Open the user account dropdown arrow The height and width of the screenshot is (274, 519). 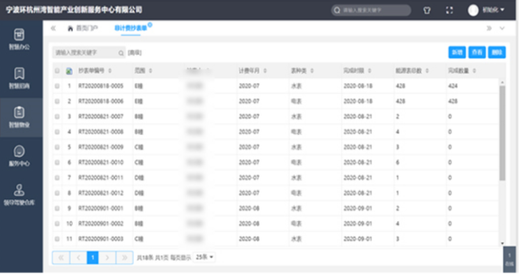(502, 10)
